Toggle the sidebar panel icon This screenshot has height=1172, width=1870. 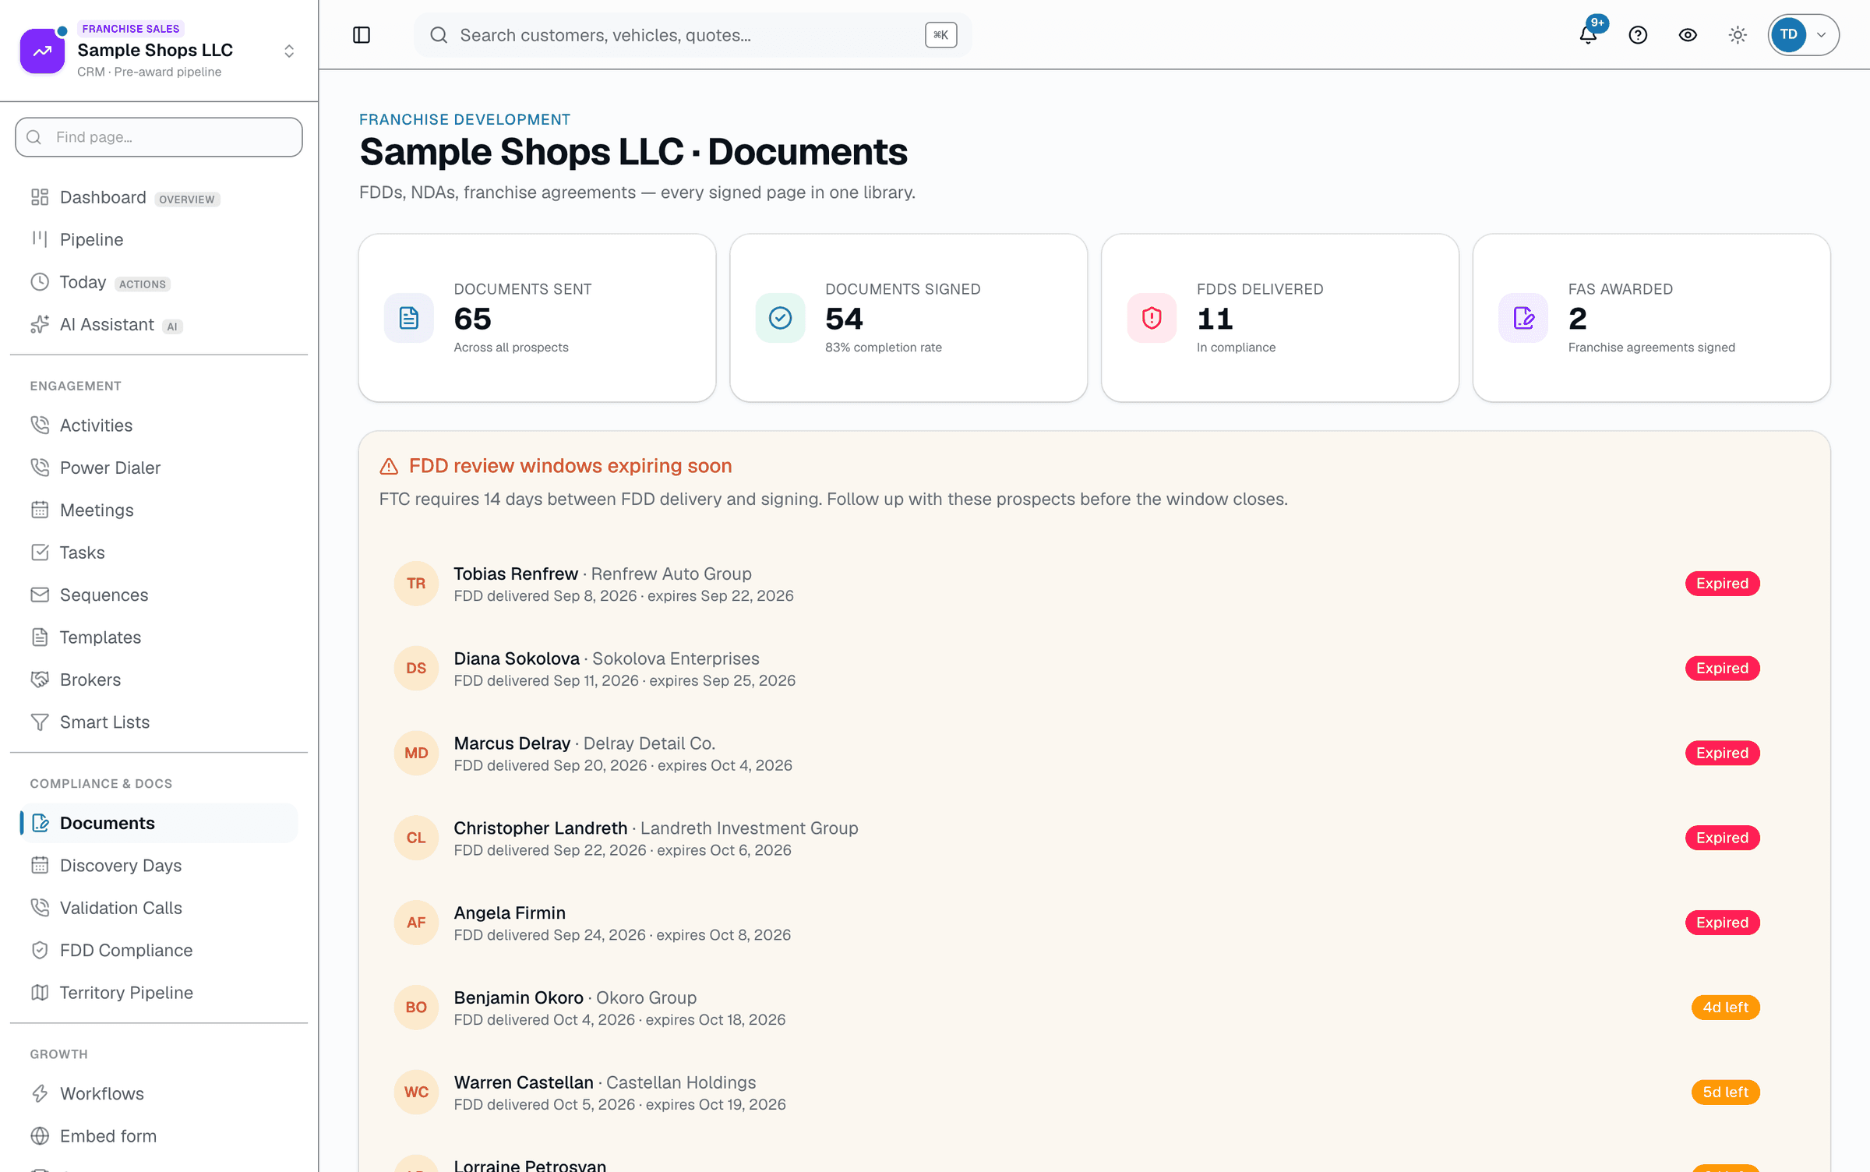click(x=362, y=35)
